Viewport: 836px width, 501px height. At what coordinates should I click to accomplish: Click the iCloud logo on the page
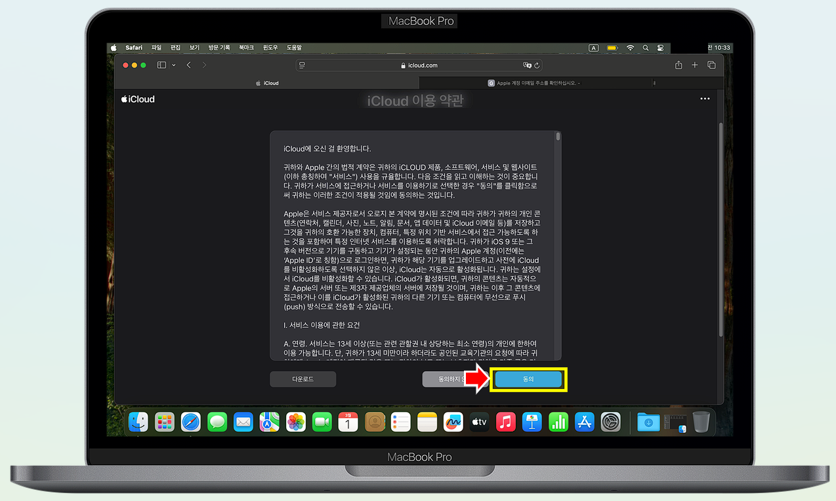click(x=138, y=99)
